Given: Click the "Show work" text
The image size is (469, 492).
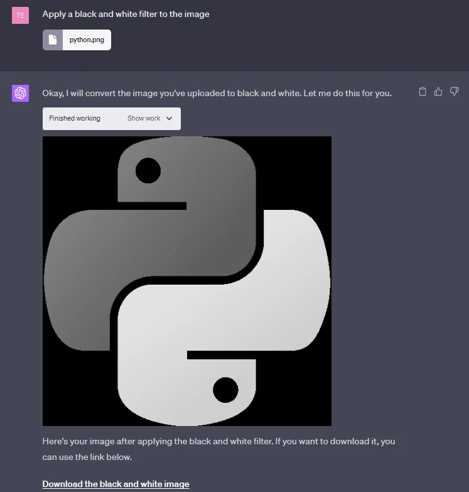Looking at the screenshot, I should pyautogui.click(x=144, y=118).
